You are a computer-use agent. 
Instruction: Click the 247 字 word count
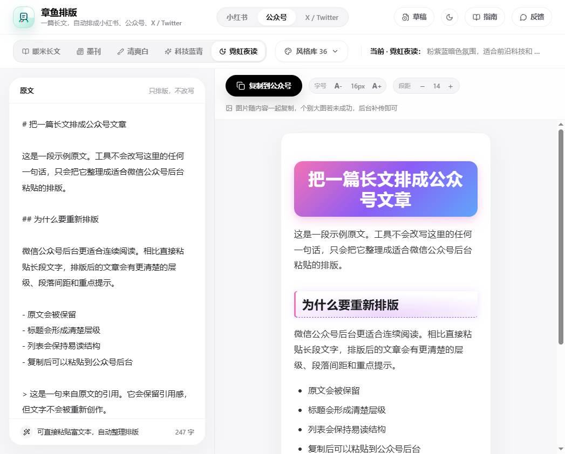pyautogui.click(x=185, y=432)
